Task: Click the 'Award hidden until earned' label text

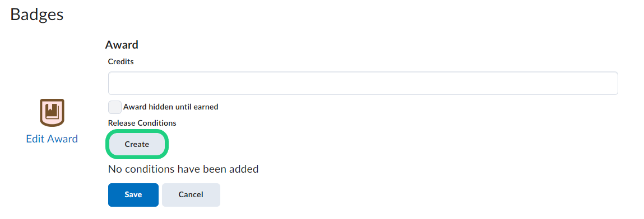Action: tap(170, 107)
